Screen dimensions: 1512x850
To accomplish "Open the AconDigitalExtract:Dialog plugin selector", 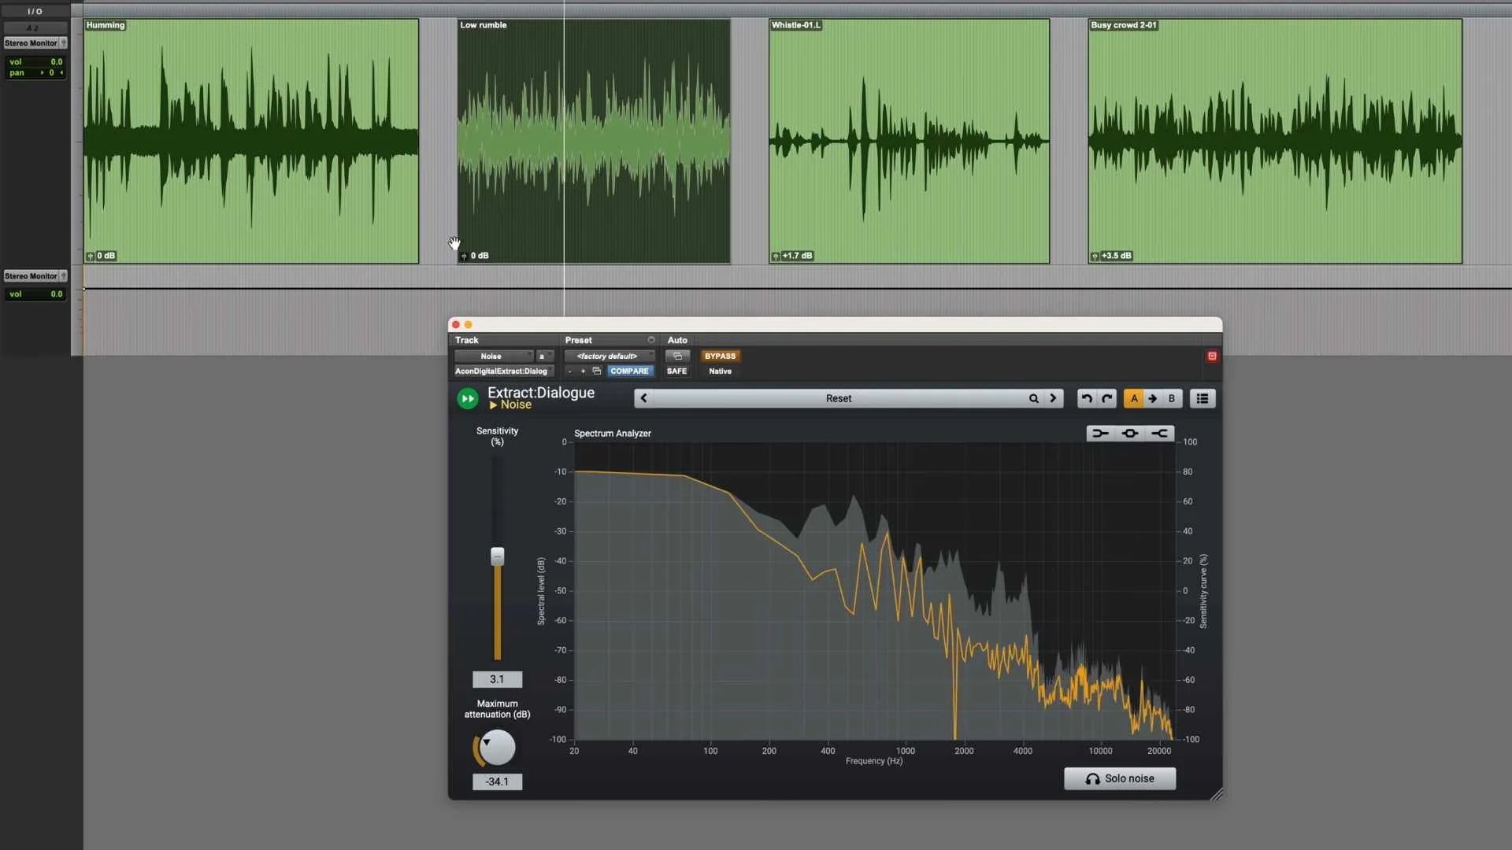I will (502, 371).
